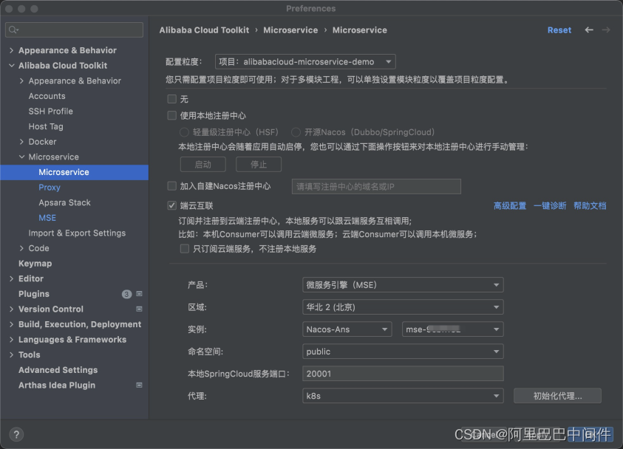
Task: Click the plugin icon beside Version Control
Action: click(139, 309)
